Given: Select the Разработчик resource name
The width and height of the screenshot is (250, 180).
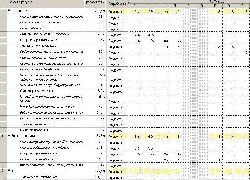Looking at the screenshot, I should (x=20, y=11).
